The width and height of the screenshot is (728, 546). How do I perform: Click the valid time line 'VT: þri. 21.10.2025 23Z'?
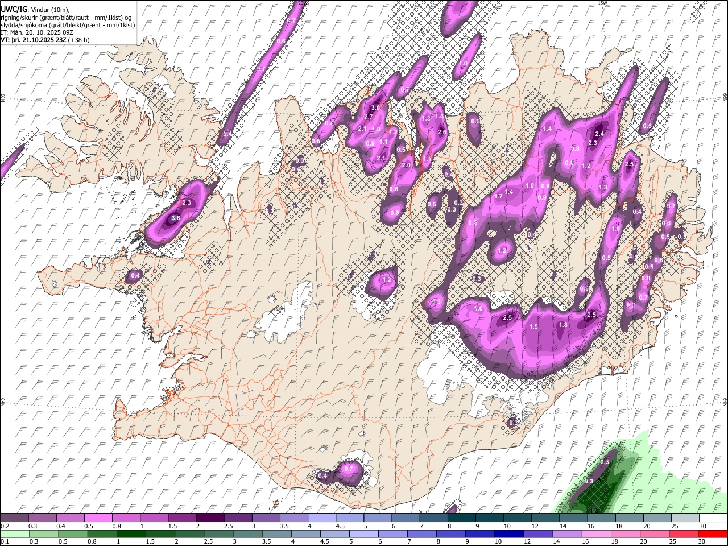tap(34, 40)
